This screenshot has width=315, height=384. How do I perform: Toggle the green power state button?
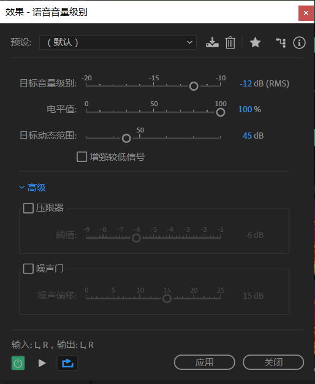tap(18, 363)
